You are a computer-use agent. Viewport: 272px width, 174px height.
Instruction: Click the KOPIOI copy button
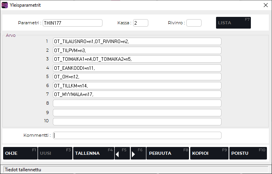point(209,154)
